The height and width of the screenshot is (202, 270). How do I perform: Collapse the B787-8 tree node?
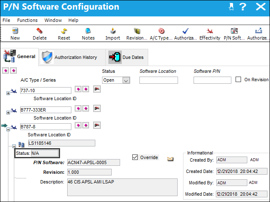pos(8,129)
